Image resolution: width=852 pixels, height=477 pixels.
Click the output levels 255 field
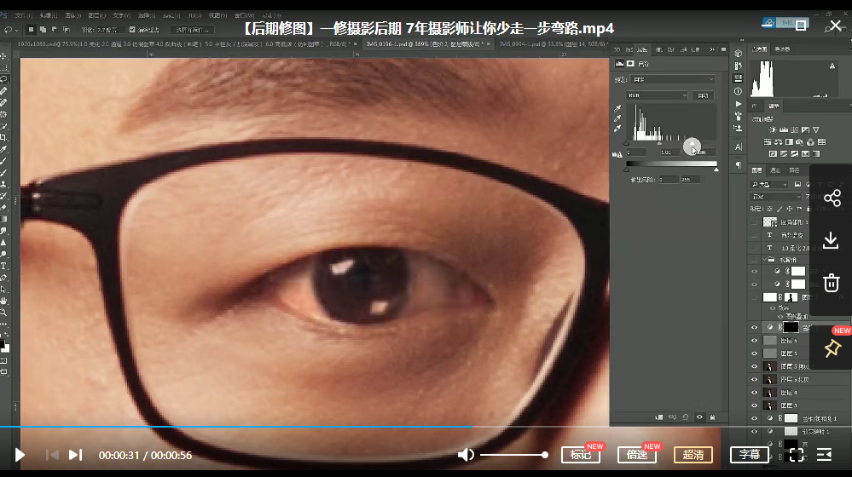pos(690,179)
